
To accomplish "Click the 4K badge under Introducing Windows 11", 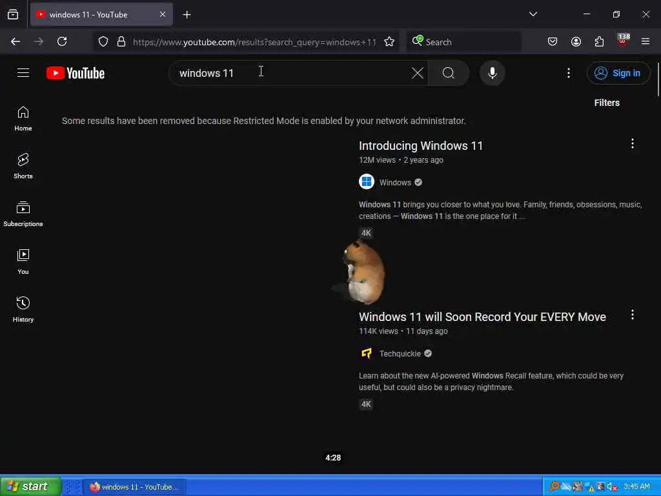I will 366,232.
